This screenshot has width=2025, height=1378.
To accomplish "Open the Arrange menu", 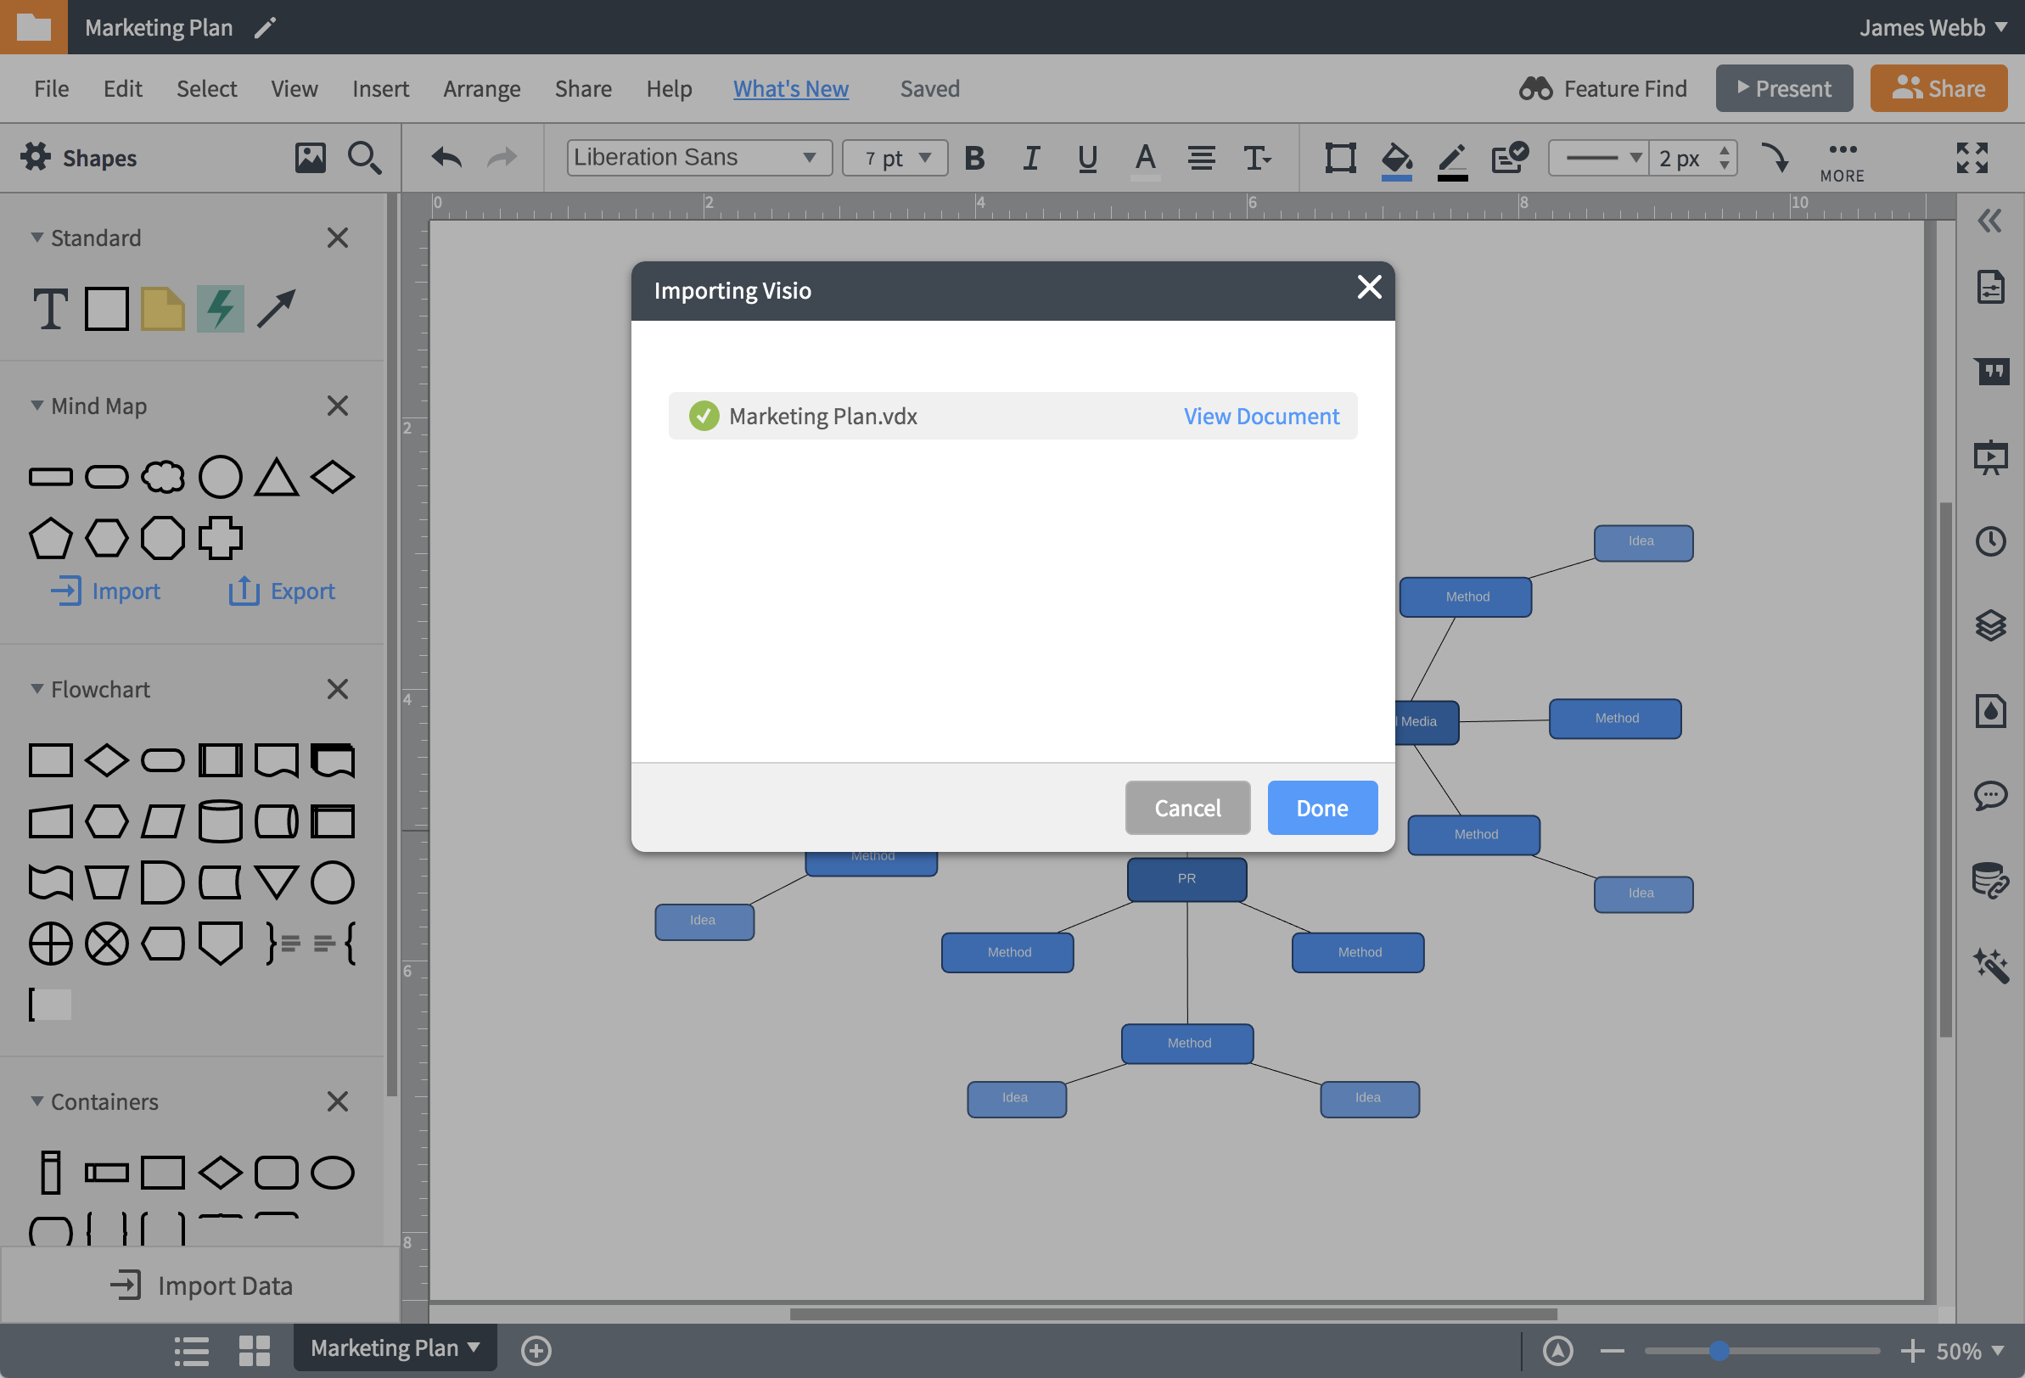I will tap(481, 89).
